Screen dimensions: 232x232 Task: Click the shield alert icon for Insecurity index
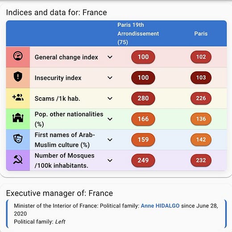click(x=18, y=77)
